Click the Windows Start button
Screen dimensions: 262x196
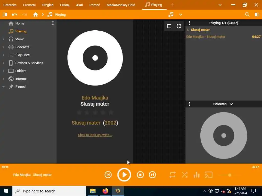[6, 191]
